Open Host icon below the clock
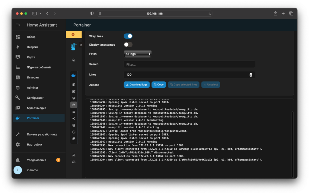The height and width of the screenshot is (194, 309). [74, 139]
